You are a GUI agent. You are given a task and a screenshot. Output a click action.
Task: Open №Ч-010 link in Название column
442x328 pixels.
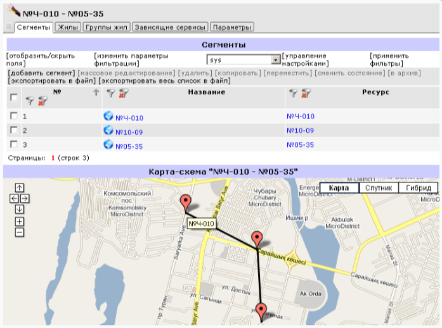tap(129, 118)
